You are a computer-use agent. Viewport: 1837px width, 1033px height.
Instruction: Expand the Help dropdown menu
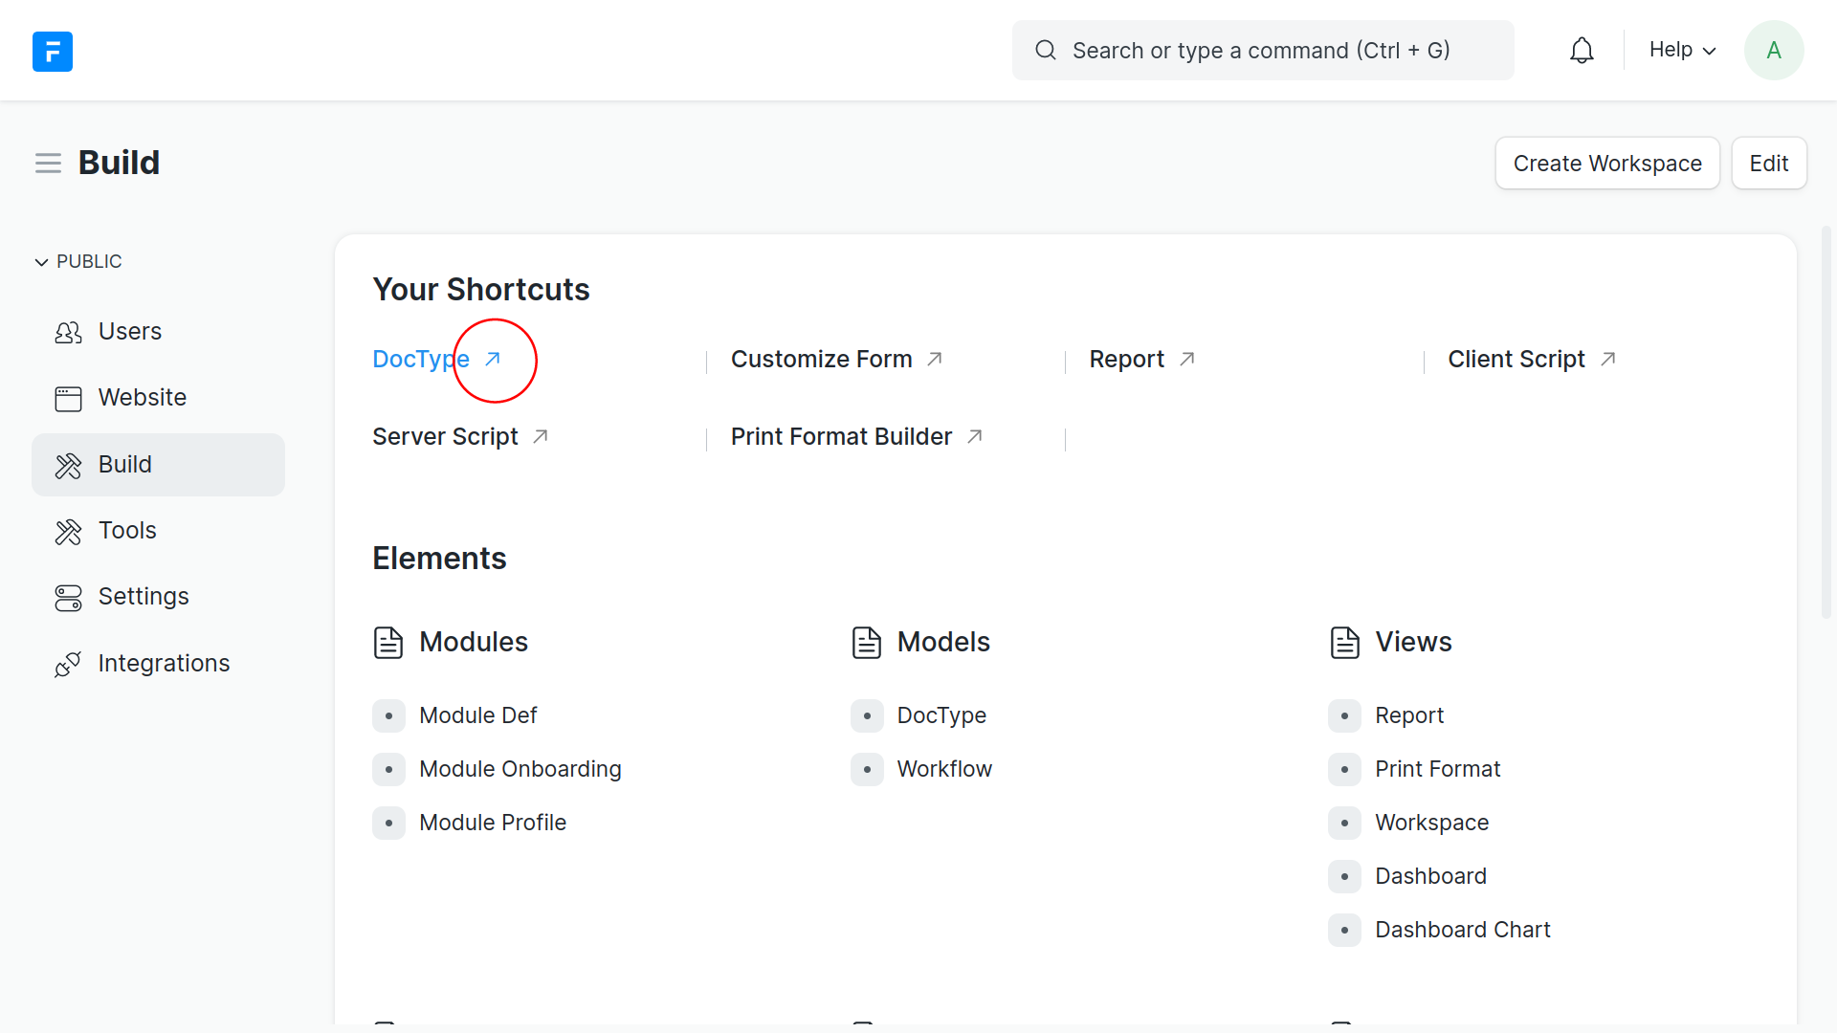click(x=1682, y=51)
